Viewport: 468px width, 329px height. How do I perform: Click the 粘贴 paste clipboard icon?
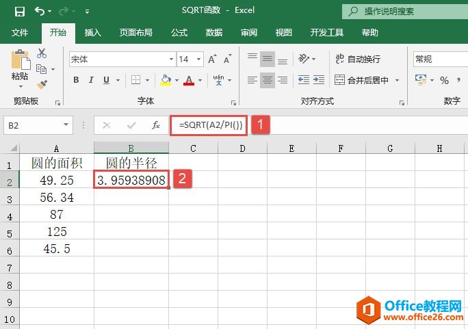tap(21, 60)
